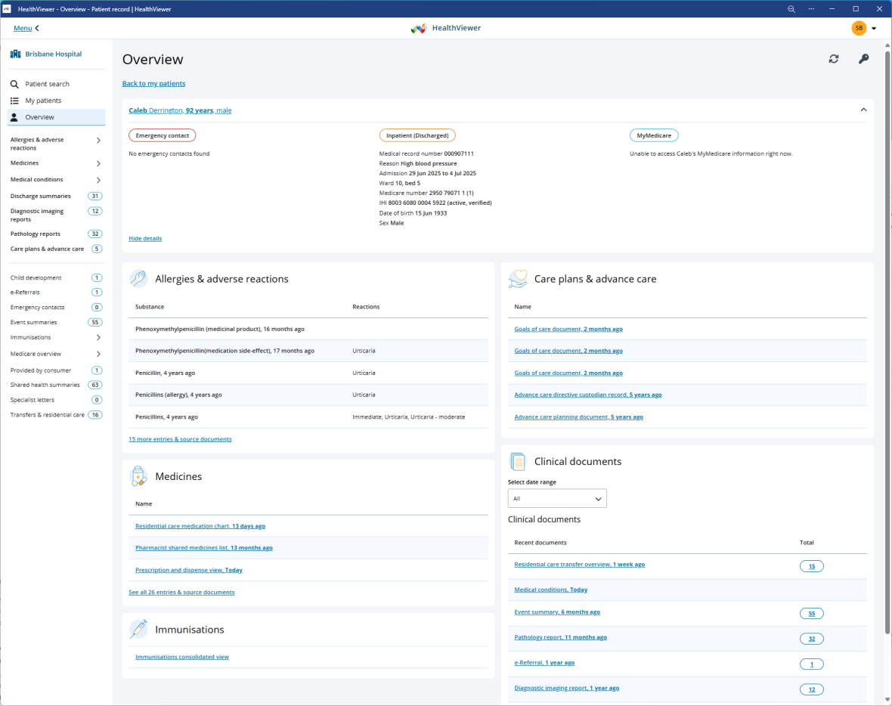Collapse the patient details panel chevron
The image size is (892, 706).
pos(863,110)
